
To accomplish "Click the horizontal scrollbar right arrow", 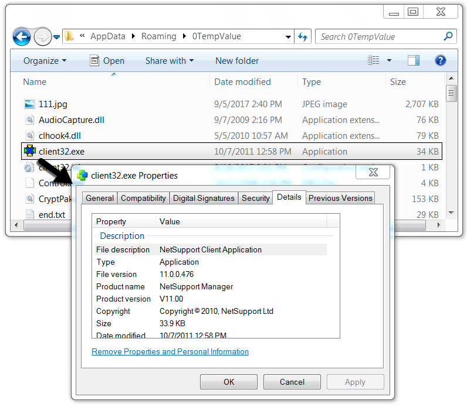I will pyautogui.click(x=439, y=225).
